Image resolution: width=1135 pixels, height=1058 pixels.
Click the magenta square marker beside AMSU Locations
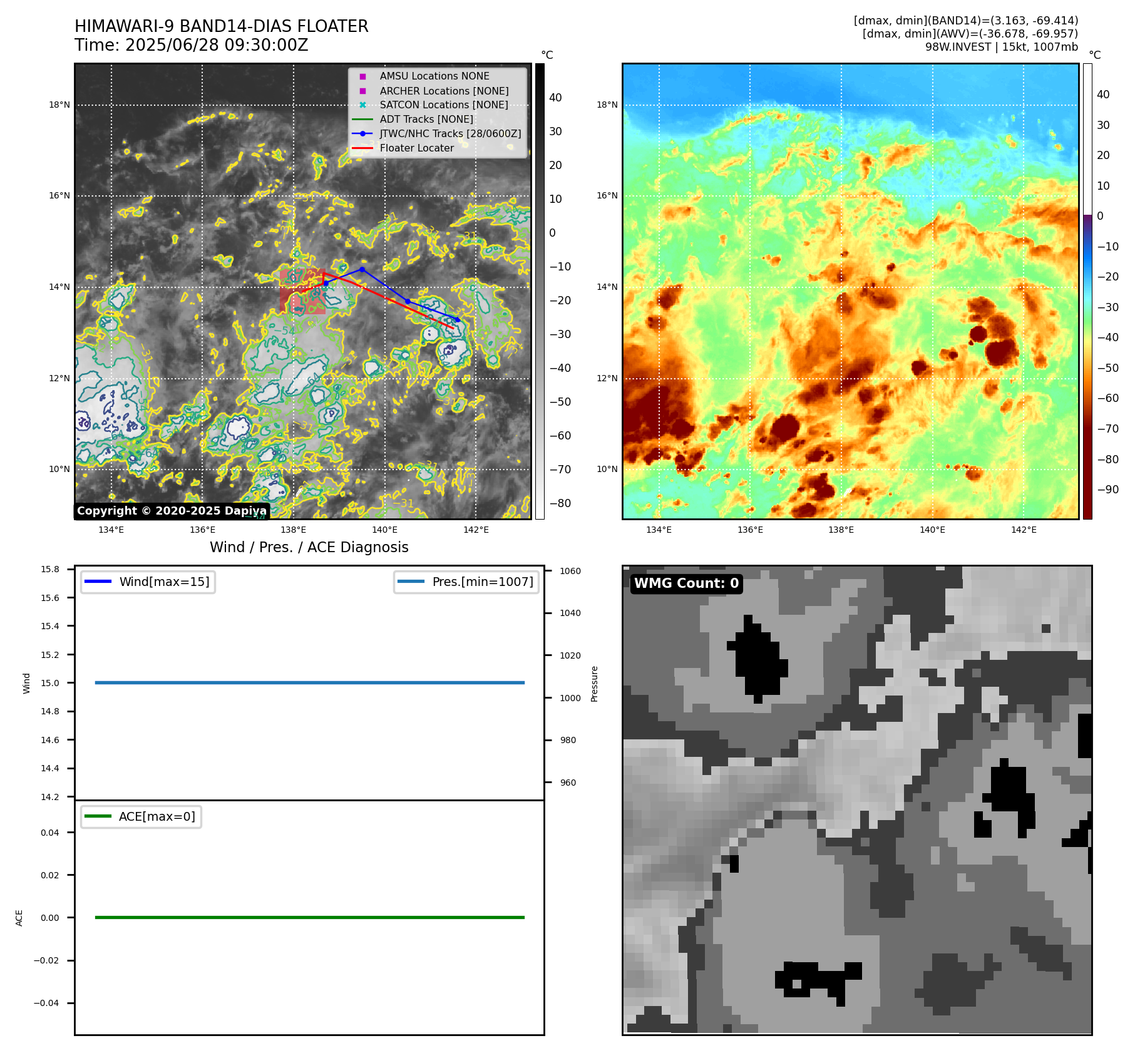[362, 76]
